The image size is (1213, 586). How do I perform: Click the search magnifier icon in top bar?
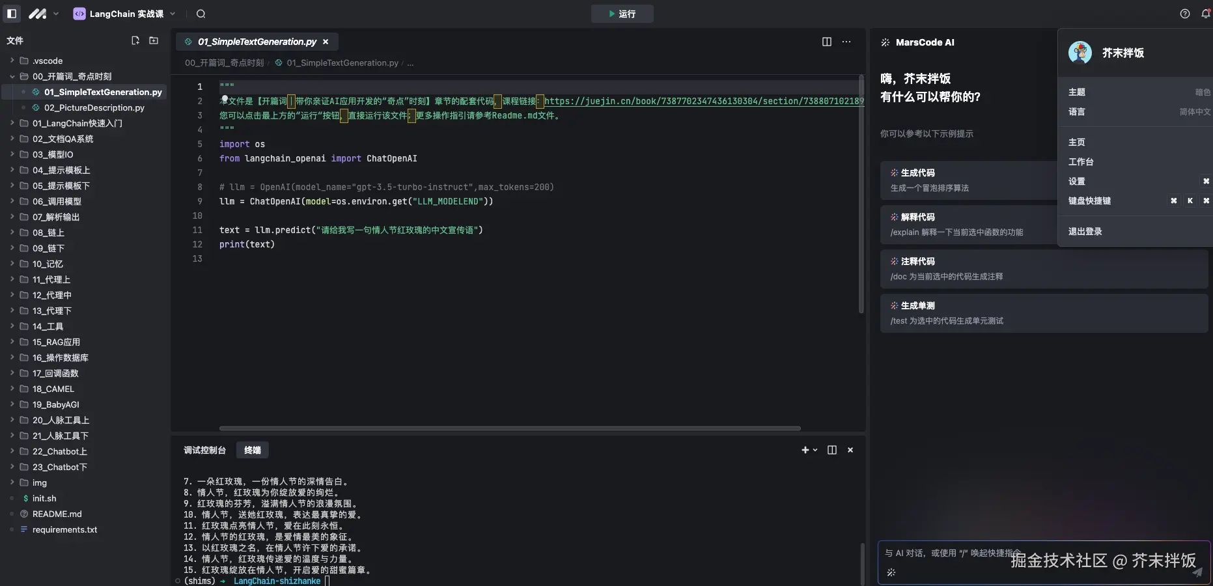point(201,14)
